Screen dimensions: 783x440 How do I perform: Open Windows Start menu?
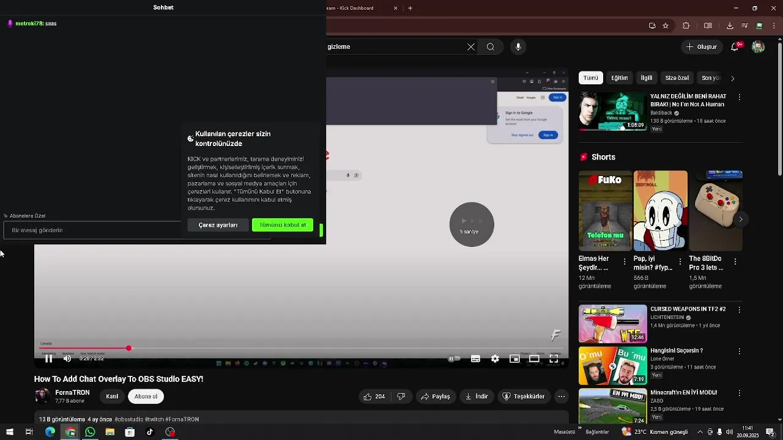[9, 432]
